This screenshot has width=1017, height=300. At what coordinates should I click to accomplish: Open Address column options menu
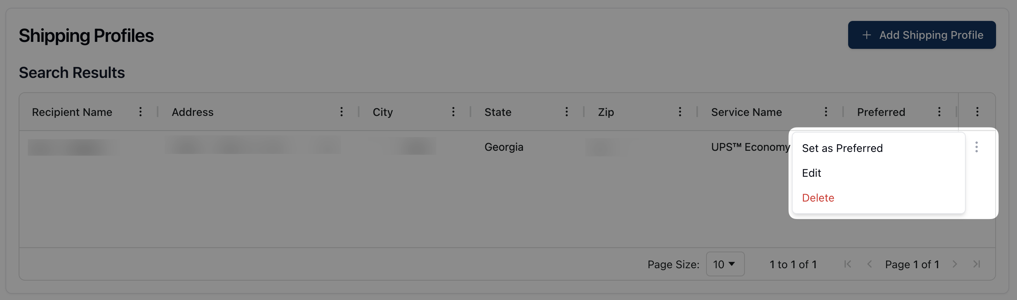pyautogui.click(x=342, y=112)
